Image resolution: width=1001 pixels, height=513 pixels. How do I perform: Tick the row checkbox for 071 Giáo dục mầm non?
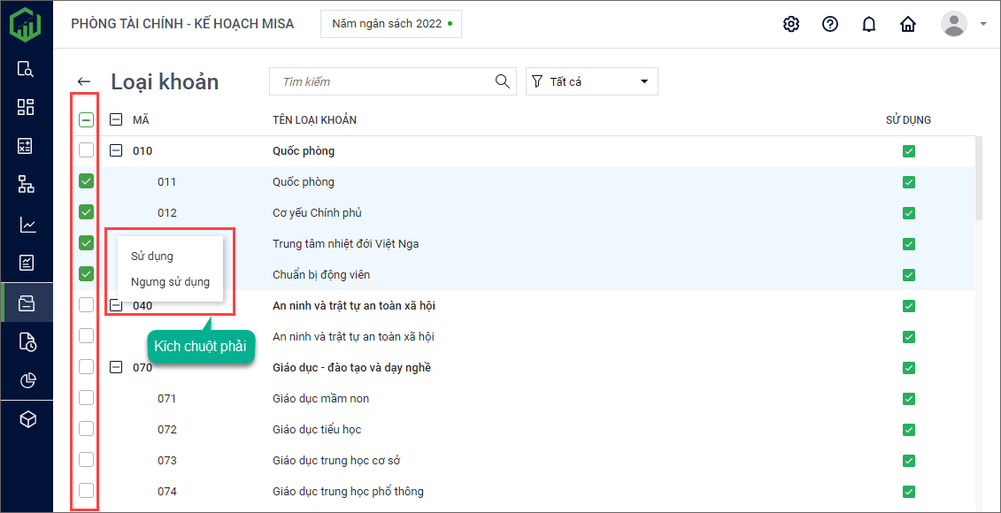86,398
